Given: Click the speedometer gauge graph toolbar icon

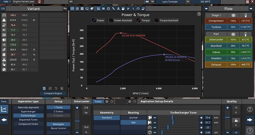Looking at the screenshot, I should [x=138, y=8].
